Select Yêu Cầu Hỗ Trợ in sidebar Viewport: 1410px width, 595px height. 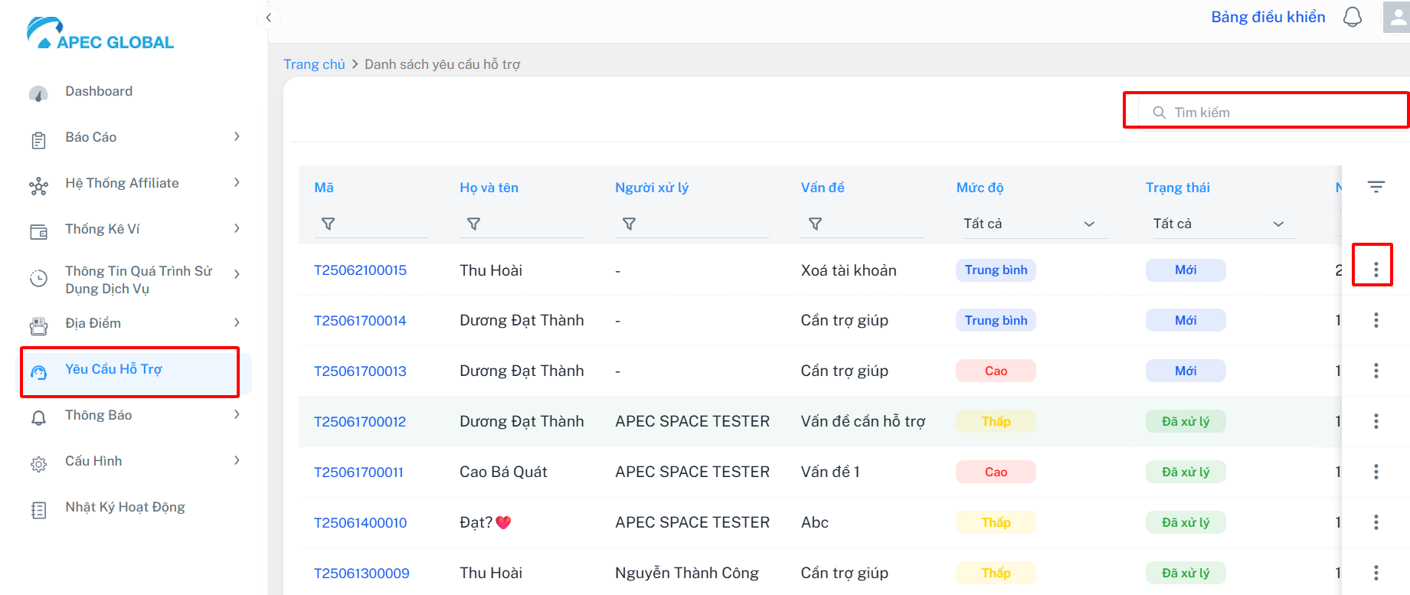[x=113, y=369]
